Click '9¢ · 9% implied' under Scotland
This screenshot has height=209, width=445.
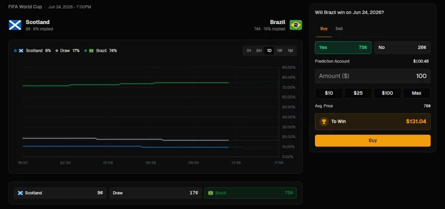pos(39,29)
